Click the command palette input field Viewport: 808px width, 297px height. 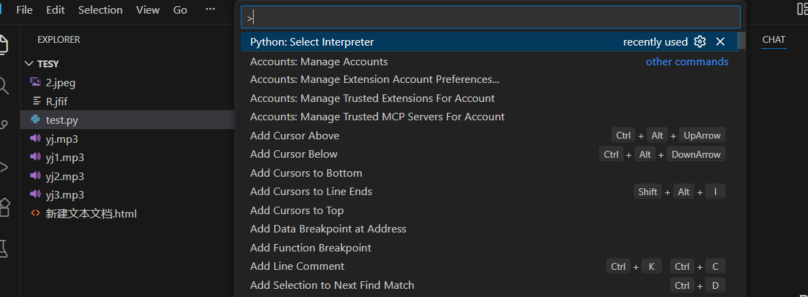tap(490, 18)
